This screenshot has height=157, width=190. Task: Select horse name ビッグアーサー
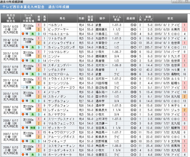coord(58,29)
